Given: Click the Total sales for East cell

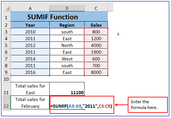Looking at the screenshot, I should tap(30, 89).
